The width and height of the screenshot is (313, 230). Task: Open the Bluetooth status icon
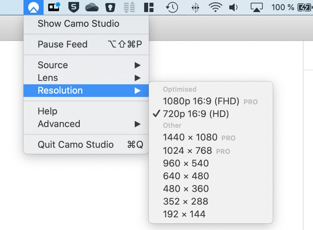click(195, 7)
